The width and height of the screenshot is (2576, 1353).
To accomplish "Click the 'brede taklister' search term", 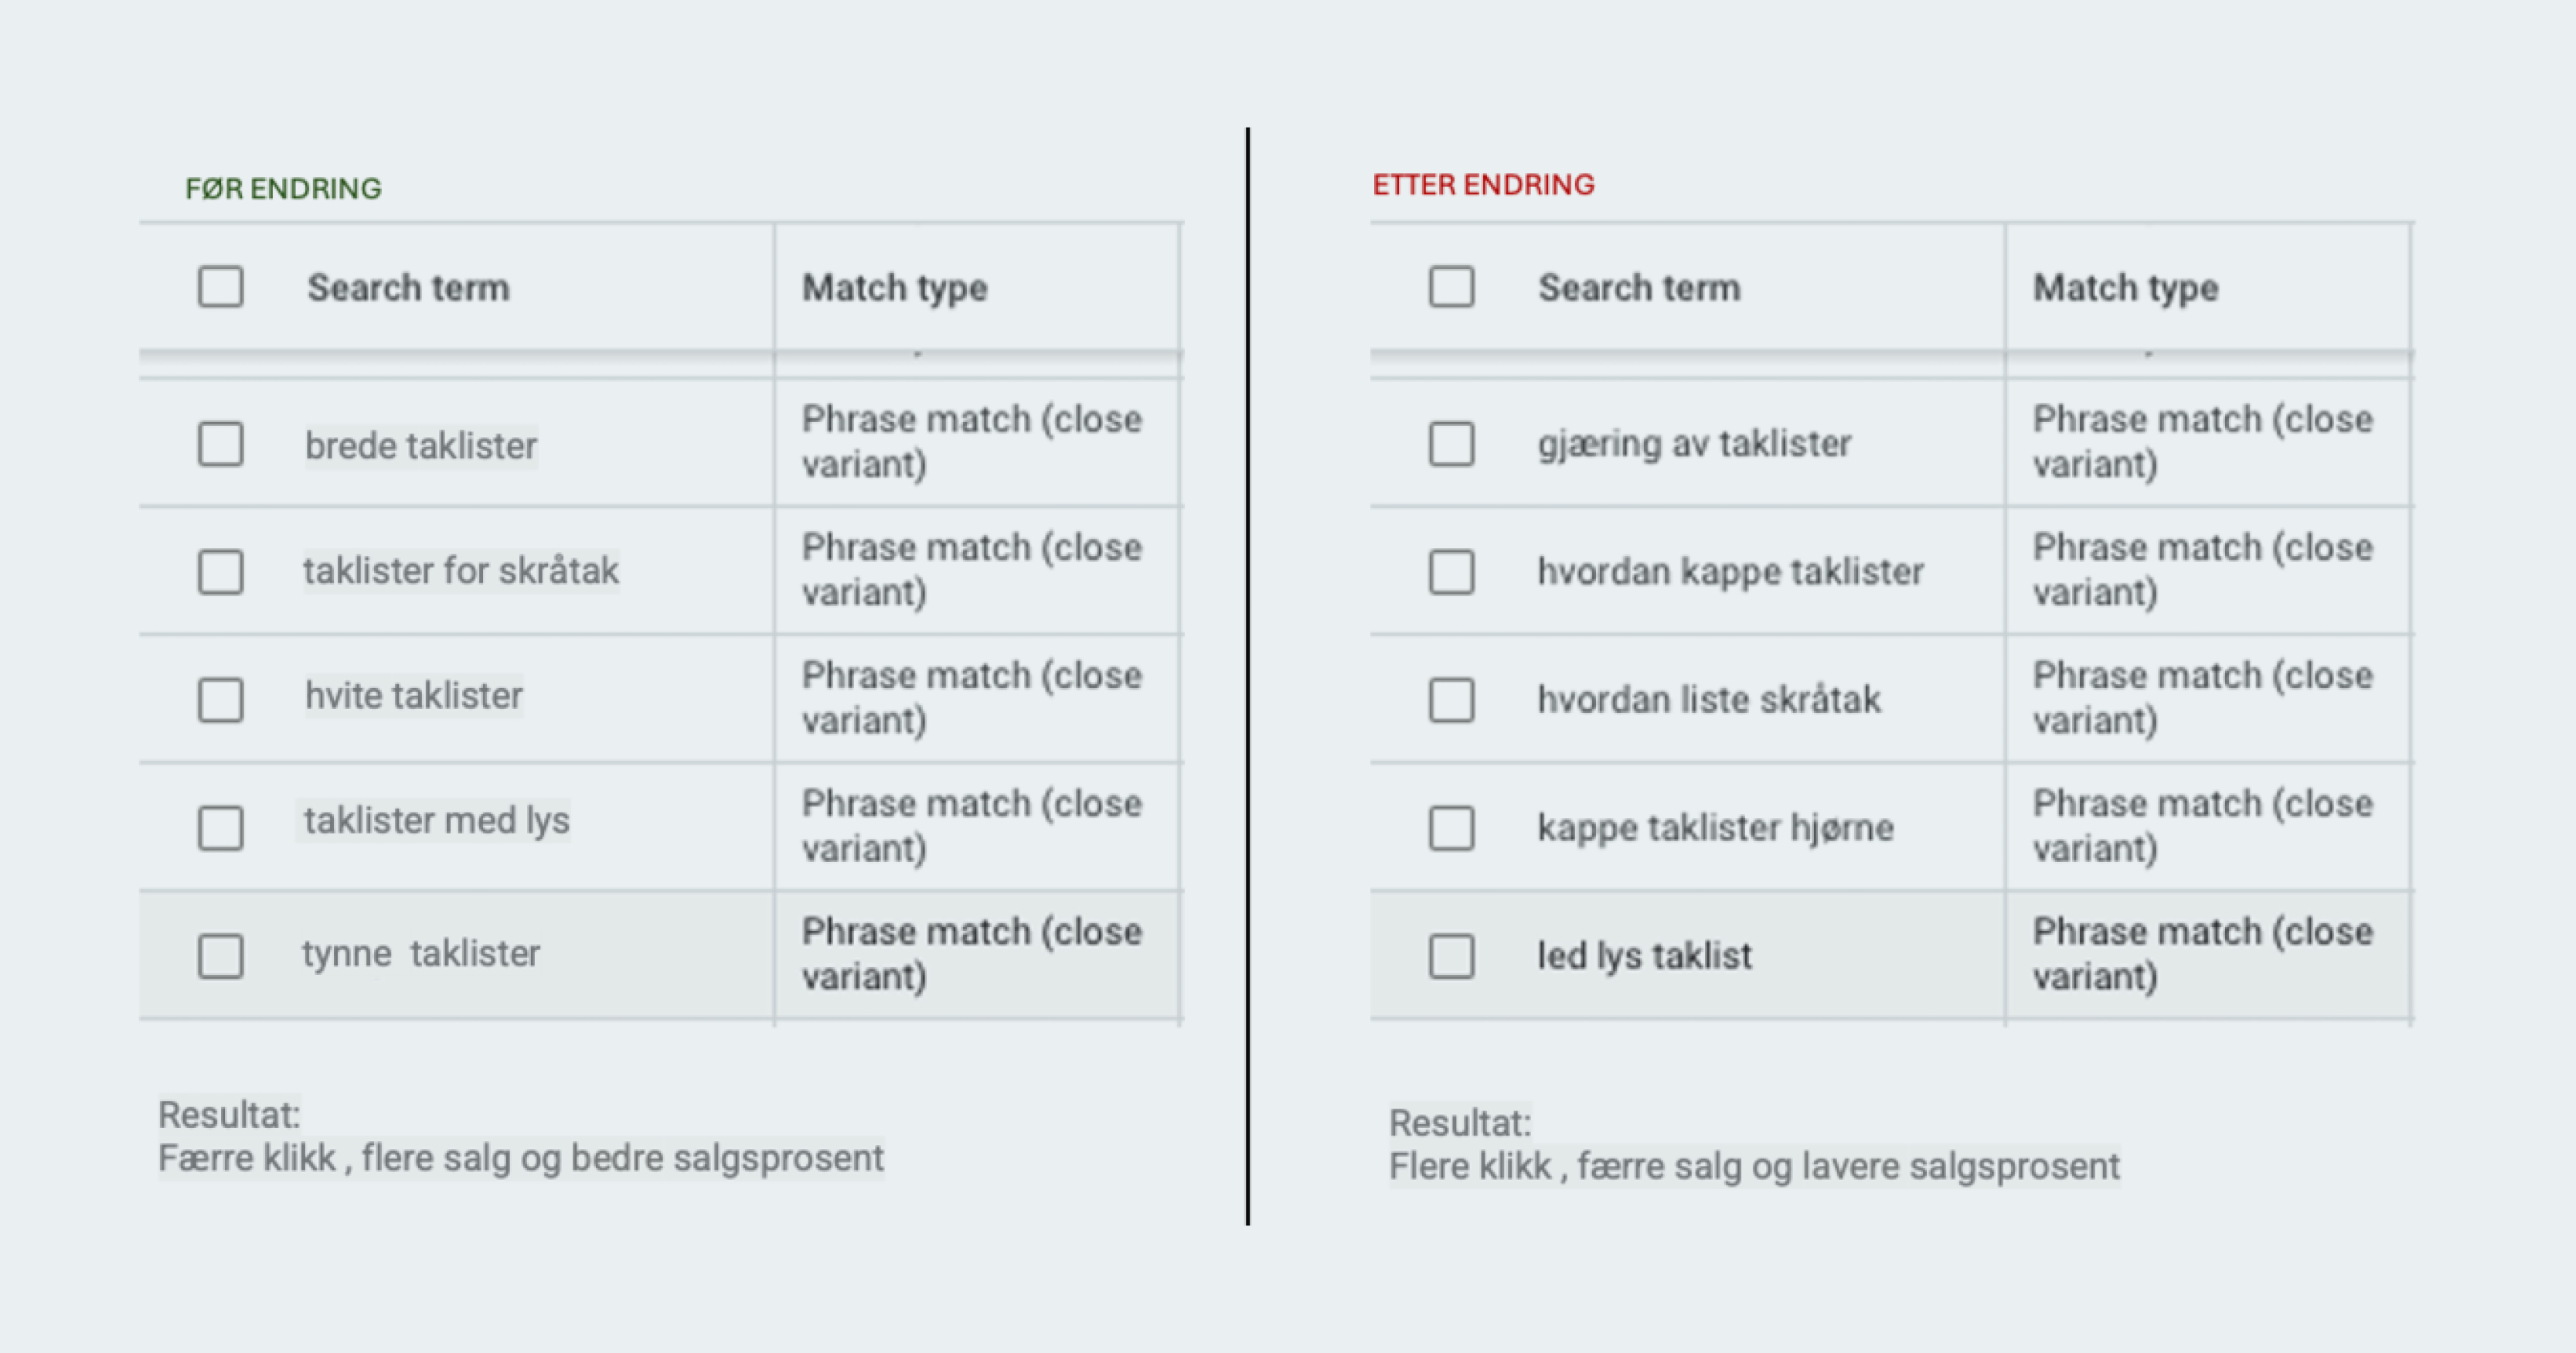I will coord(421,445).
